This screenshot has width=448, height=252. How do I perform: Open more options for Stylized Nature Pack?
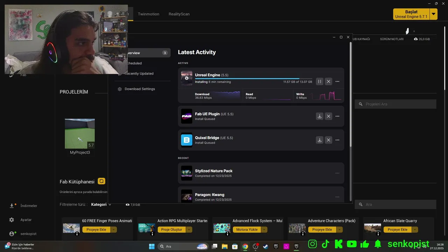pos(337,173)
